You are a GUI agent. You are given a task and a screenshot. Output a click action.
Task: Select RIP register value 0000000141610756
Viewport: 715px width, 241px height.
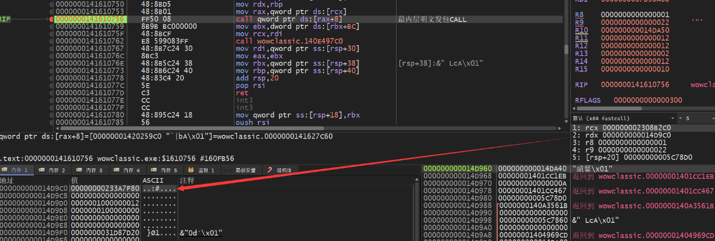click(635, 84)
